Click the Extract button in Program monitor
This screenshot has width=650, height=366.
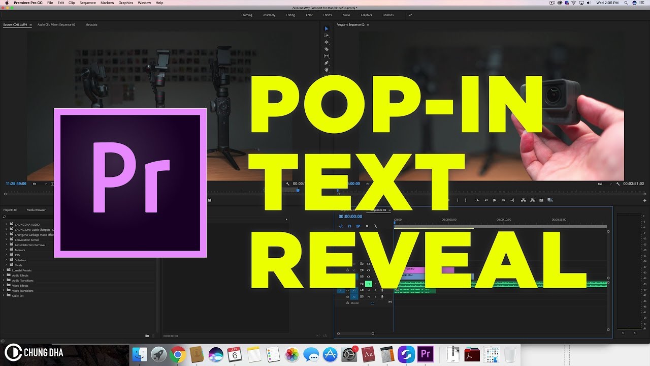[x=532, y=200]
